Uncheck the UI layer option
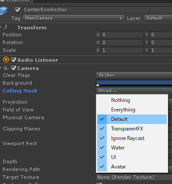 pos(132,157)
